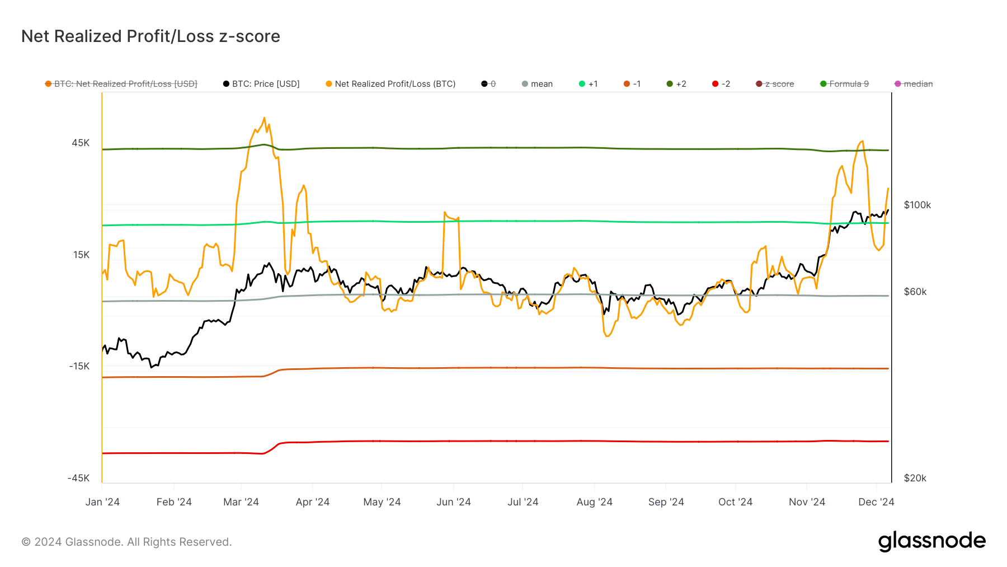Click the Glassnode copyright notice
This screenshot has width=1007, height=567.
pyautogui.click(x=126, y=542)
